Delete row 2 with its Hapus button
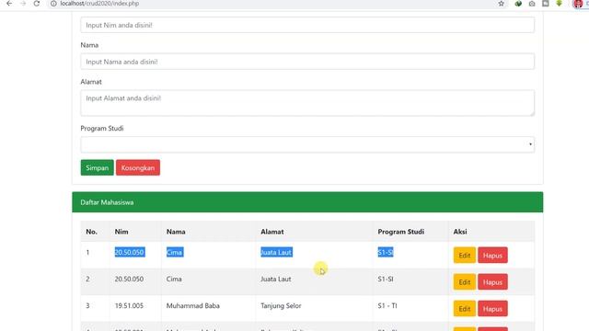 tap(492, 282)
